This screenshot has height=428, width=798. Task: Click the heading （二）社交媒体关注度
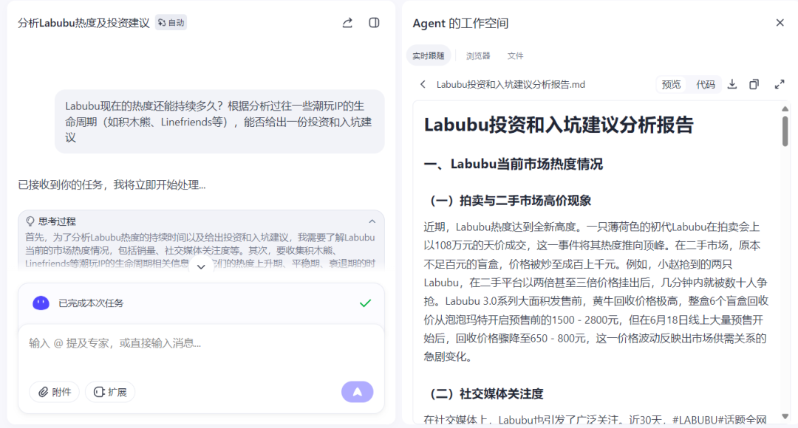pyautogui.click(x=484, y=394)
